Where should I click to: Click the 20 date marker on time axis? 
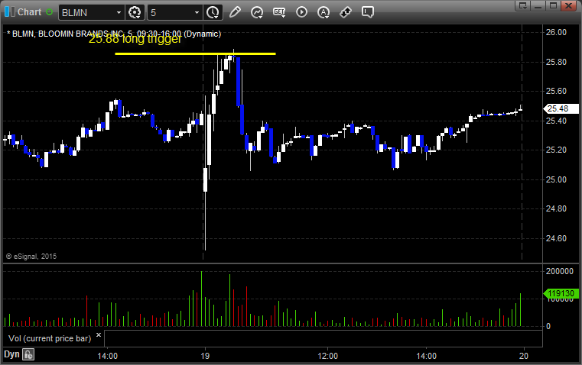click(x=523, y=356)
